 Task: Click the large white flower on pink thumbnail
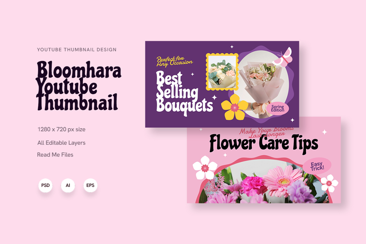(205, 168)
